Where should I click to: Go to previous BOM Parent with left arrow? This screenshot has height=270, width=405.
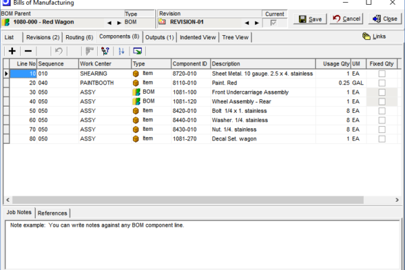click(x=109, y=23)
